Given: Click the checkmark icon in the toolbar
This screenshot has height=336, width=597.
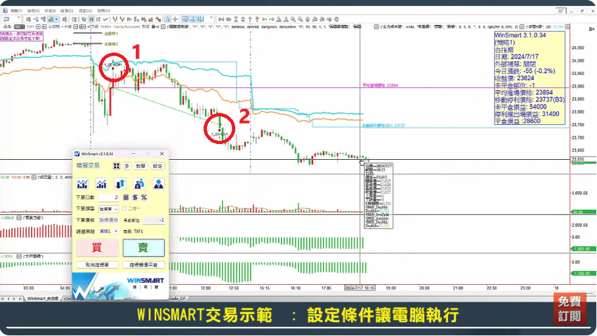Looking at the screenshot, I should click(105, 19).
